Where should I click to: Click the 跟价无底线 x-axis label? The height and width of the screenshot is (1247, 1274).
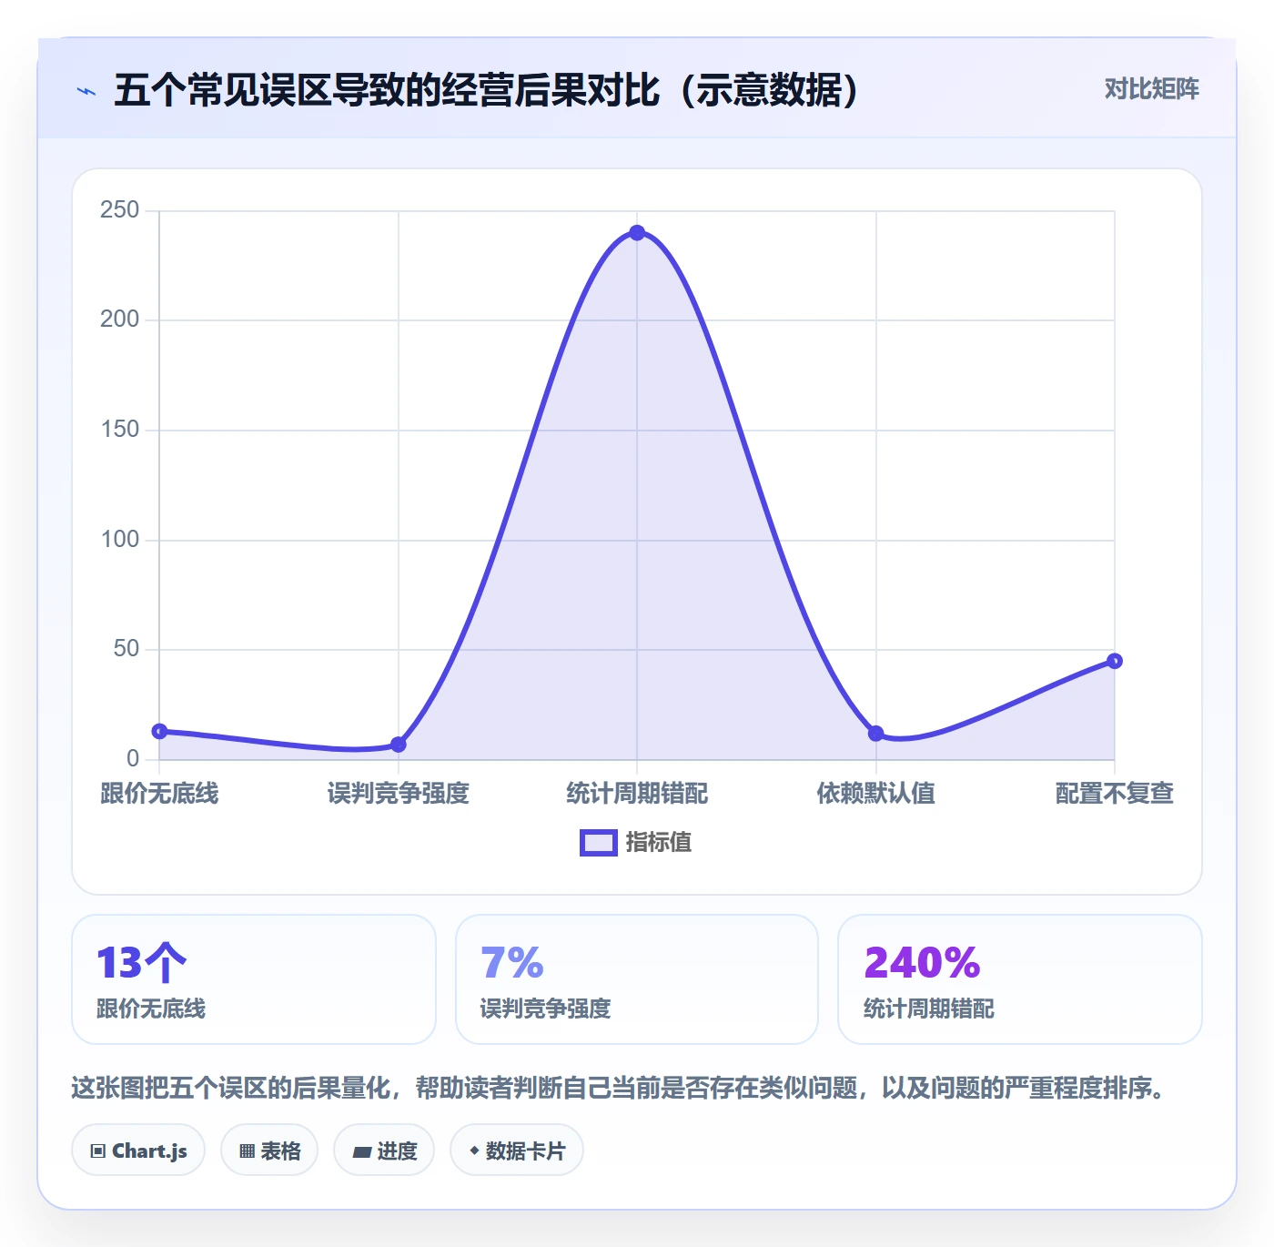pos(159,793)
